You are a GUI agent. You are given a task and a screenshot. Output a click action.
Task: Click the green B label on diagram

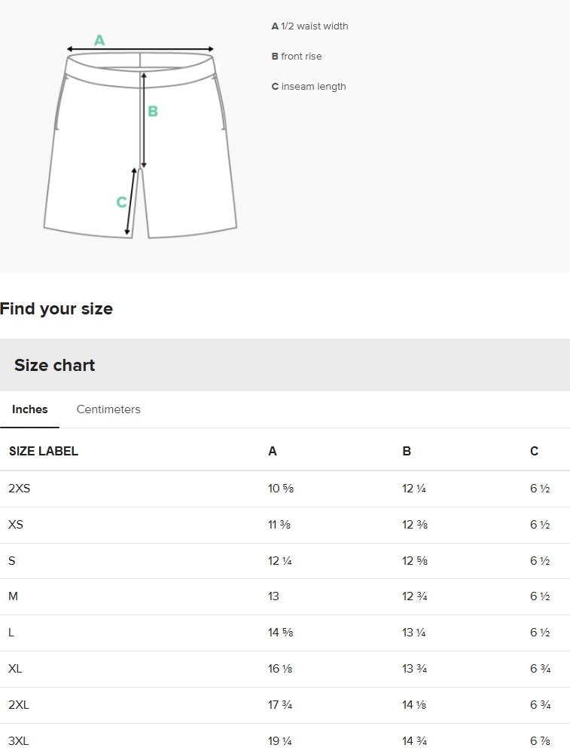pos(153,111)
